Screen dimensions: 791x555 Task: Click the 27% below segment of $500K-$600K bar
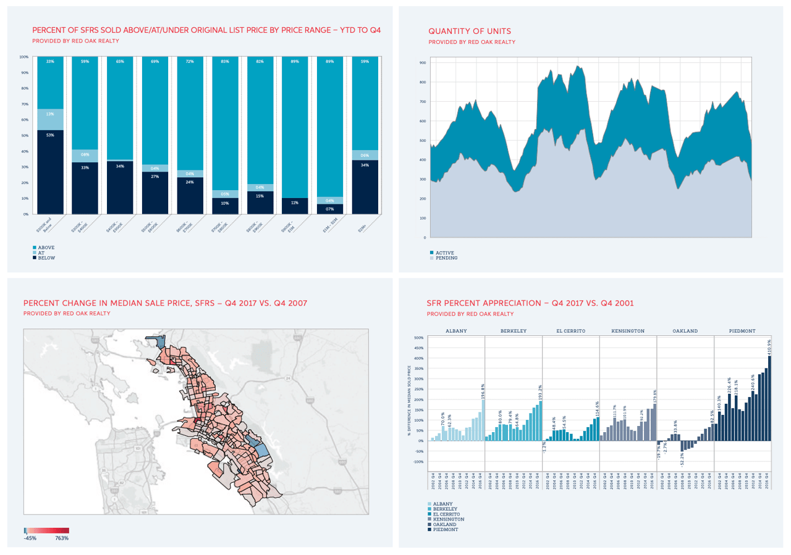(155, 193)
